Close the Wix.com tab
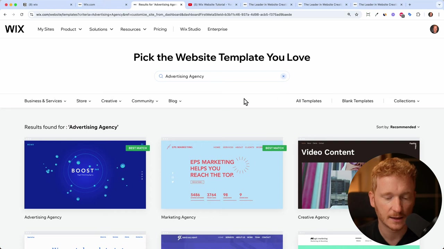Image resolution: width=444 pixels, height=249 pixels. (x=126, y=4)
